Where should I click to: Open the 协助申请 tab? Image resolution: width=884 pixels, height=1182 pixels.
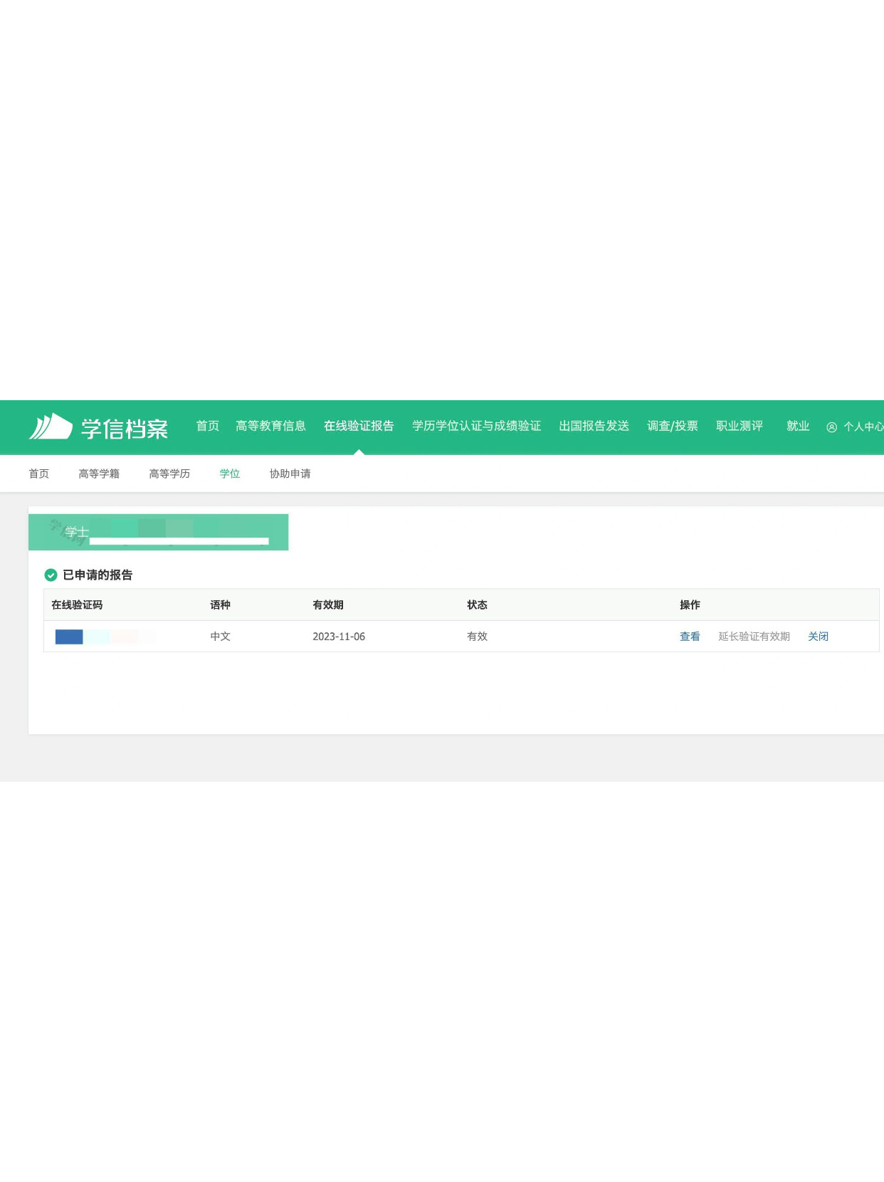click(290, 474)
